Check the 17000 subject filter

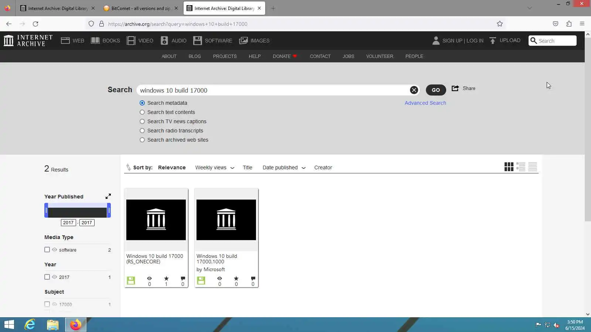coord(47,304)
